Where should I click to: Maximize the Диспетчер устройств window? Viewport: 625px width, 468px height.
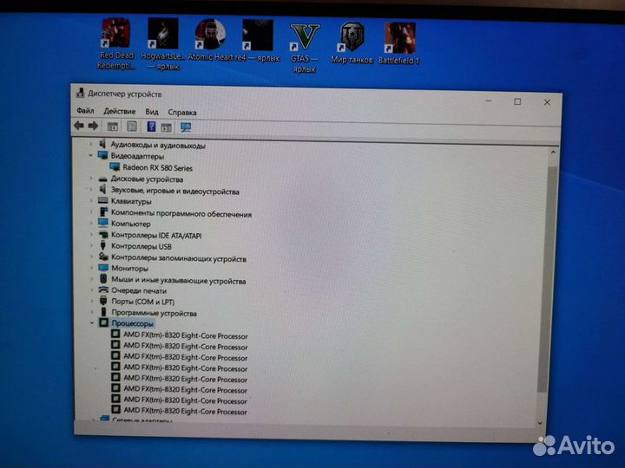pyautogui.click(x=517, y=102)
